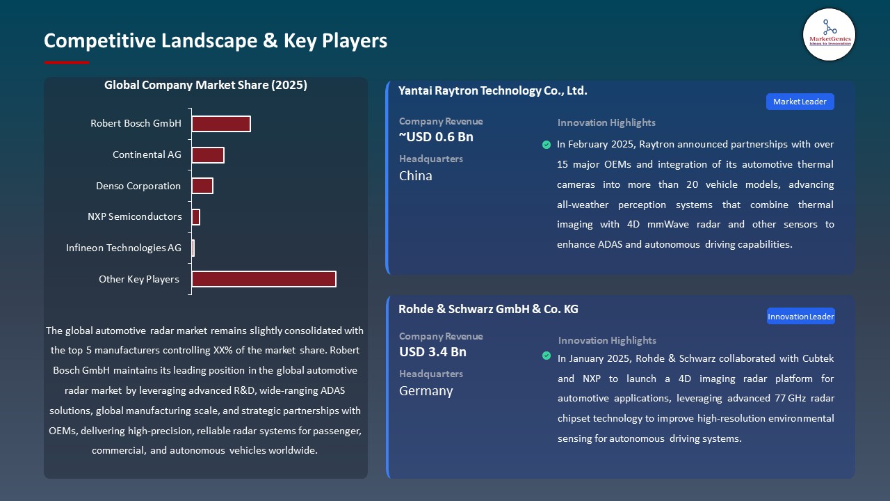Click the Yantai Raytron Technology company name
Viewport: 890px width, 501px height.
coord(492,90)
